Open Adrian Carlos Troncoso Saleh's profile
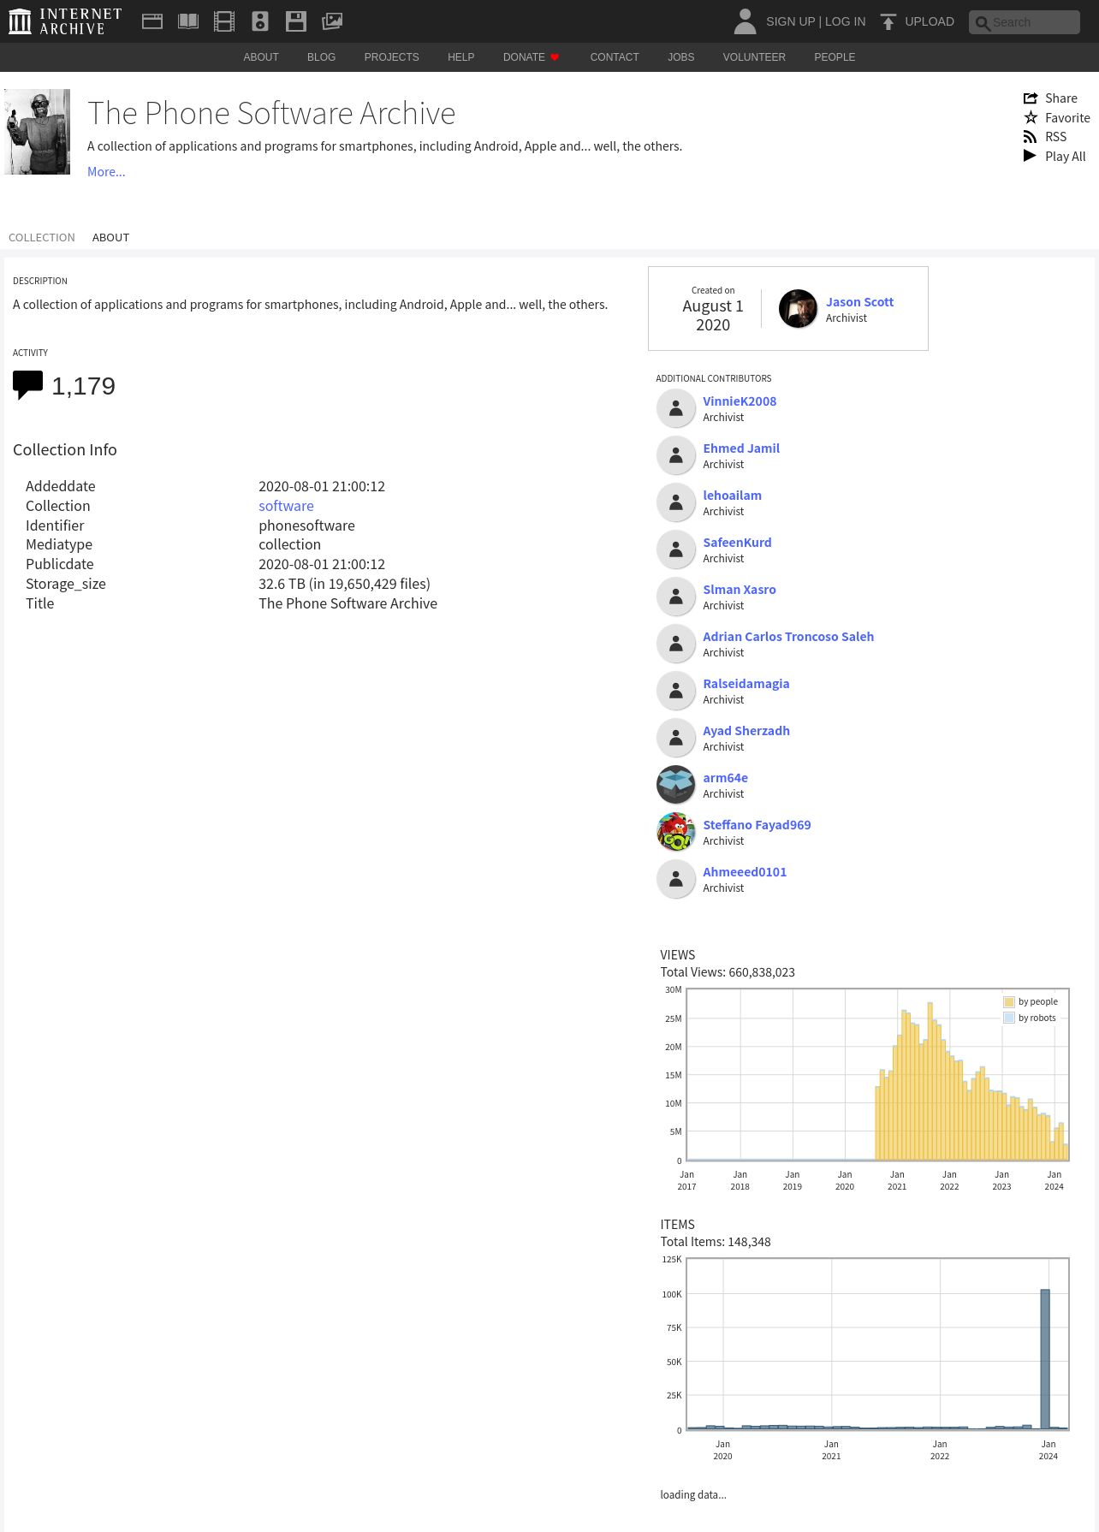The image size is (1099, 1532). 788,637
